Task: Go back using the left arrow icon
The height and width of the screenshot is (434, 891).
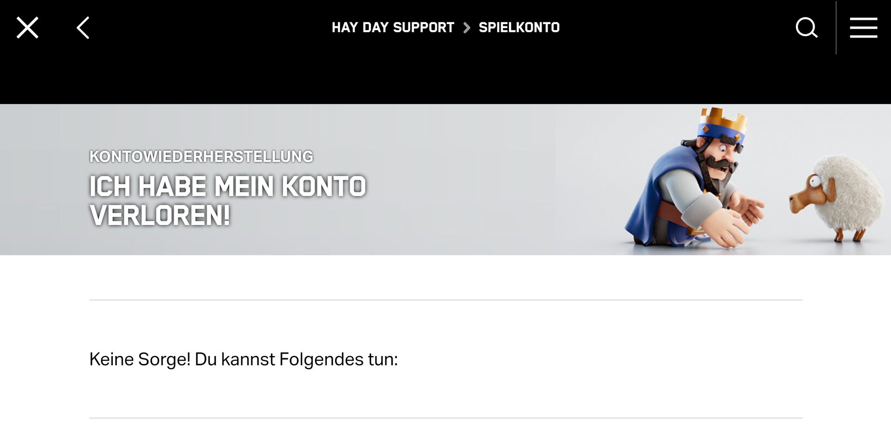Action: coord(83,28)
